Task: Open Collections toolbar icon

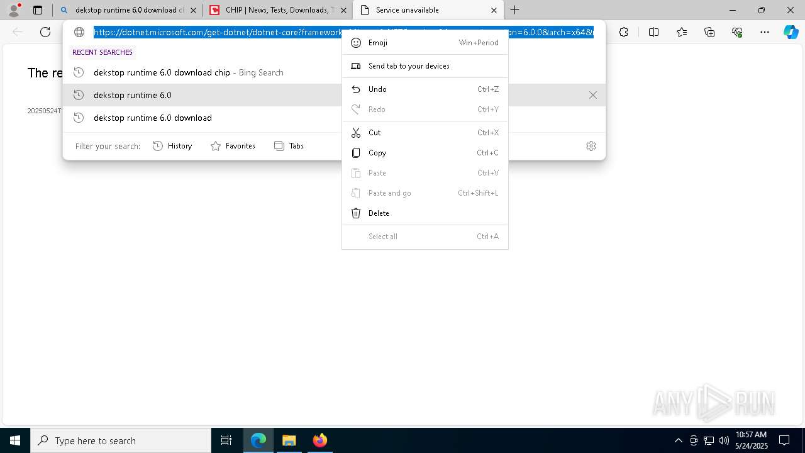Action: [x=709, y=32]
